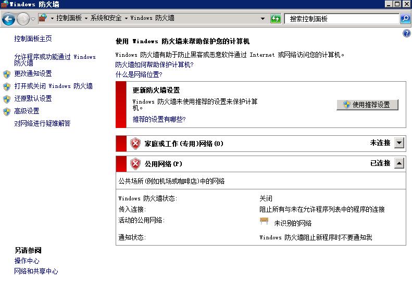This screenshot has height=282, width=412.
Task: Collapse the 公用网络 section arrow
Action: tap(399, 163)
